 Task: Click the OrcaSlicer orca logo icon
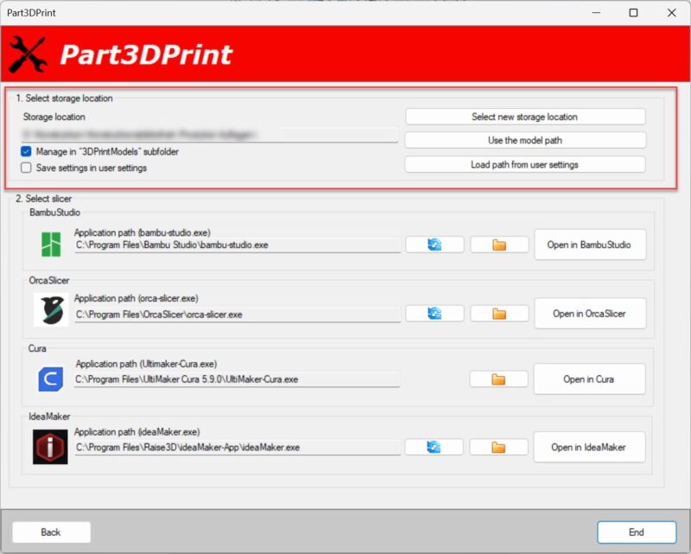tap(51, 309)
